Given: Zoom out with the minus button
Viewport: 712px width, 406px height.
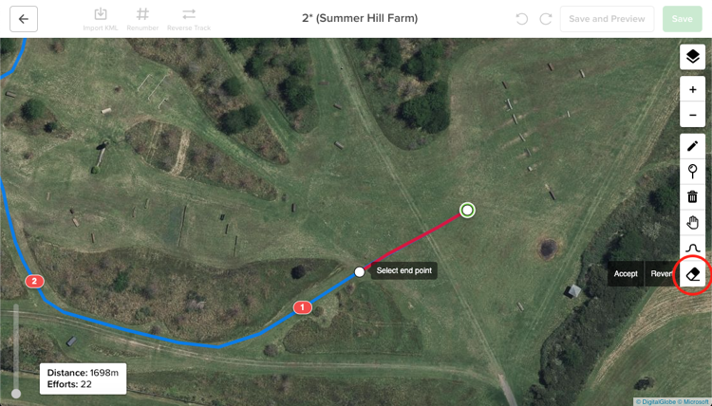Looking at the screenshot, I should (x=692, y=115).
